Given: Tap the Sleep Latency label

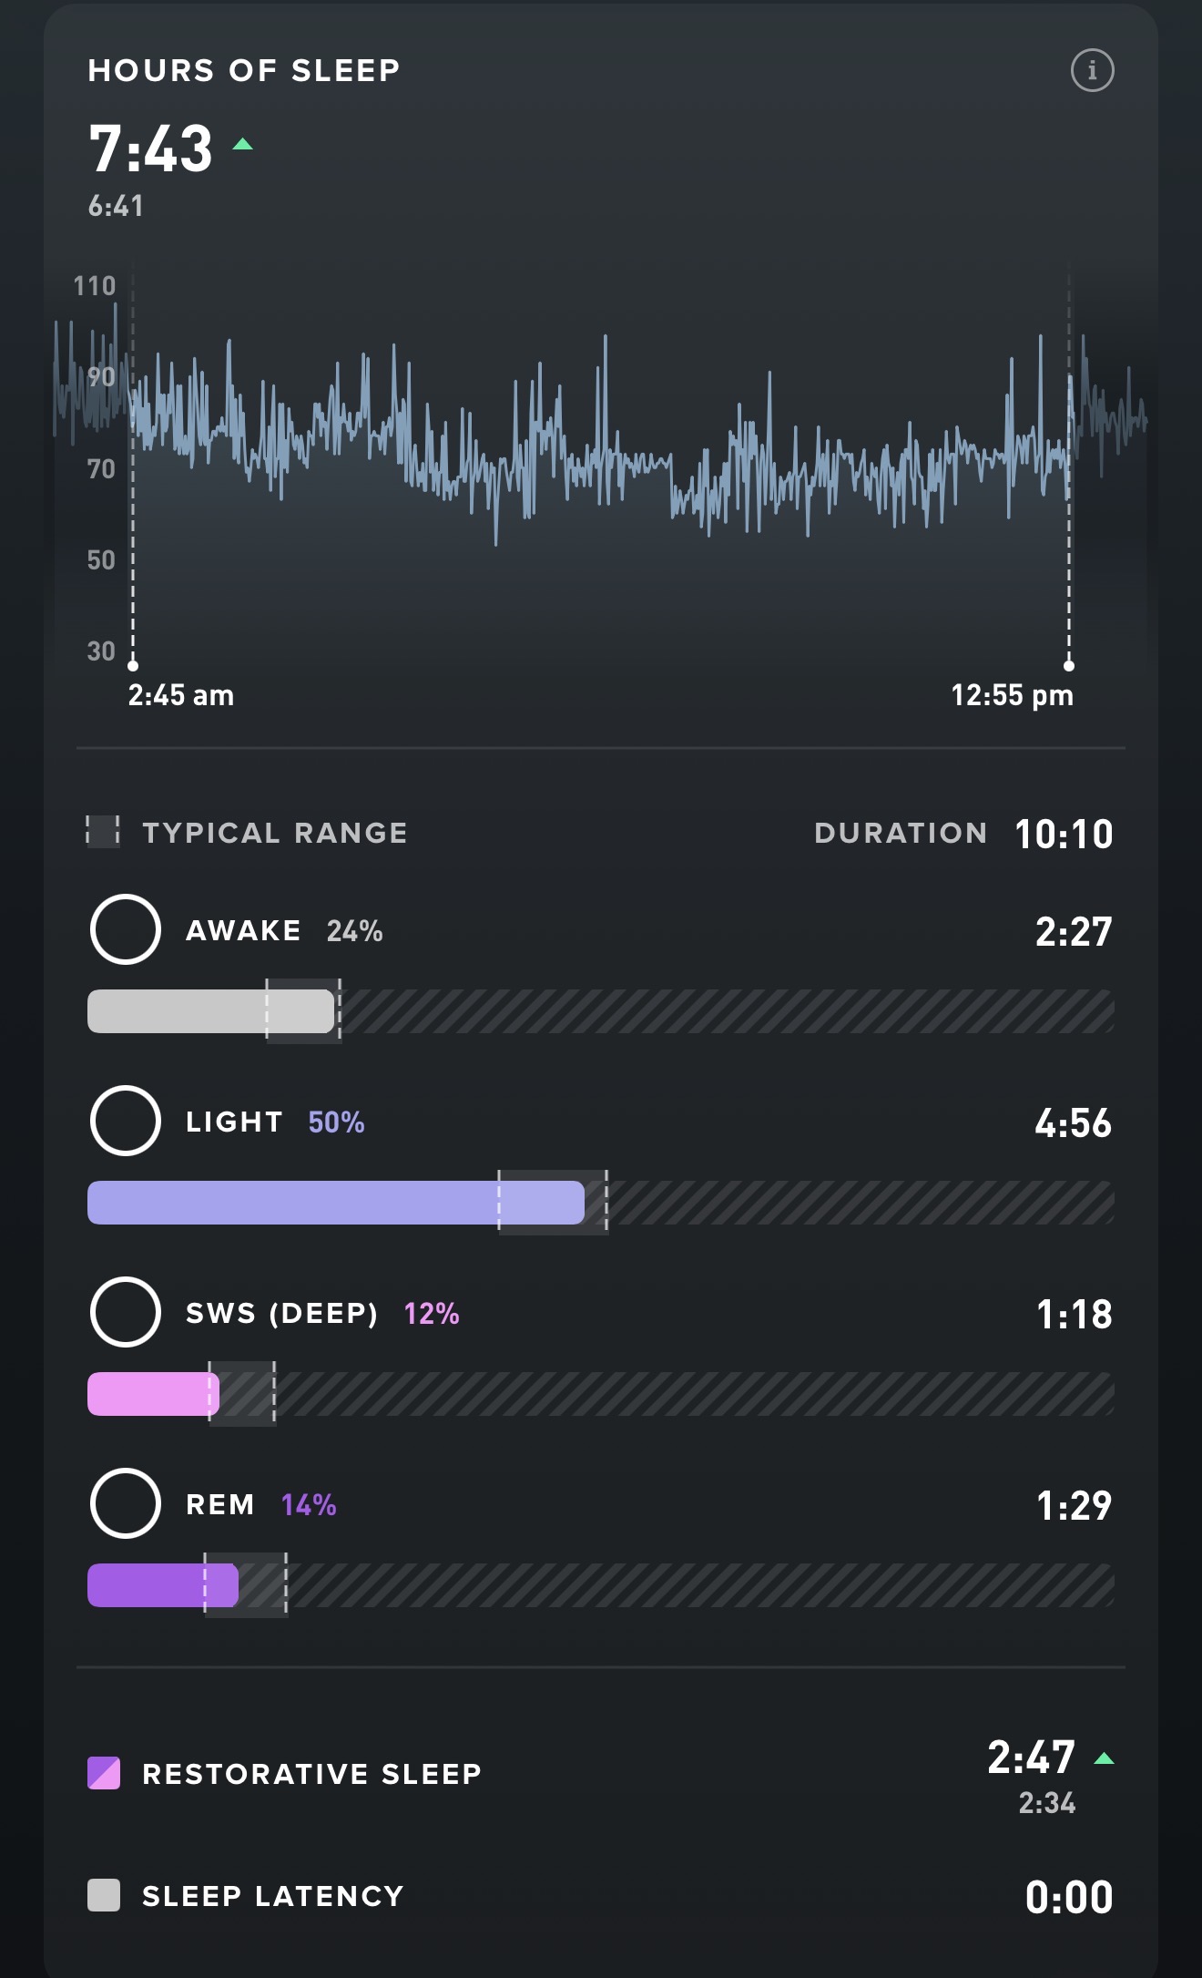Looking at the screenshot, I should 272,1896.
